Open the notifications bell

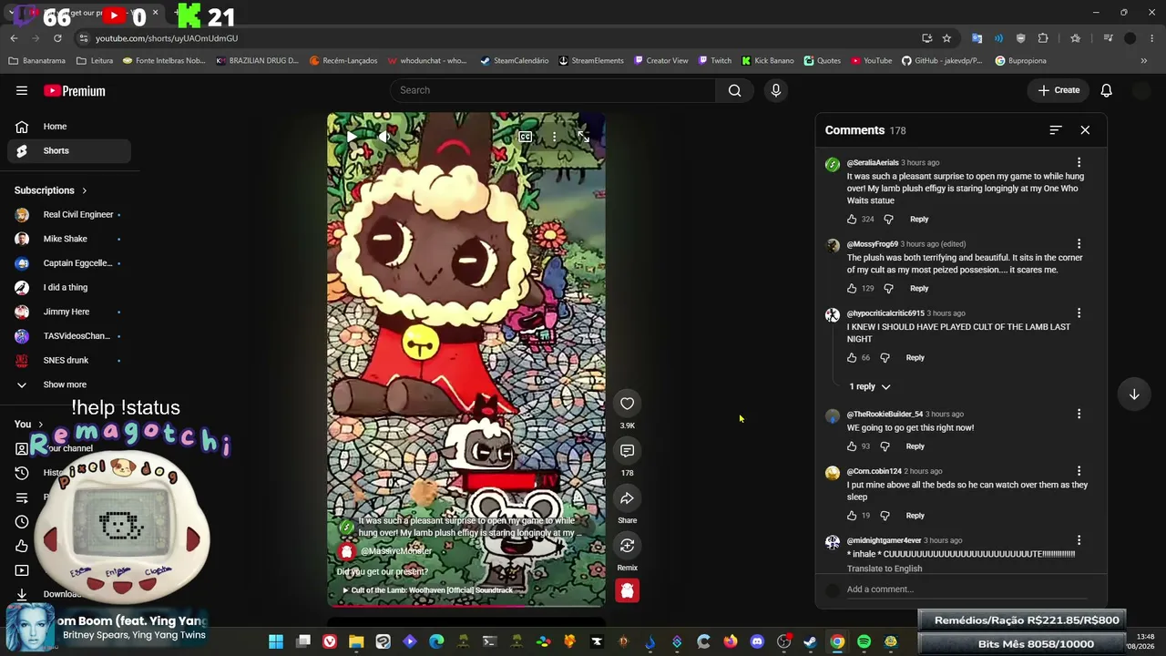tap(1106, 90)
